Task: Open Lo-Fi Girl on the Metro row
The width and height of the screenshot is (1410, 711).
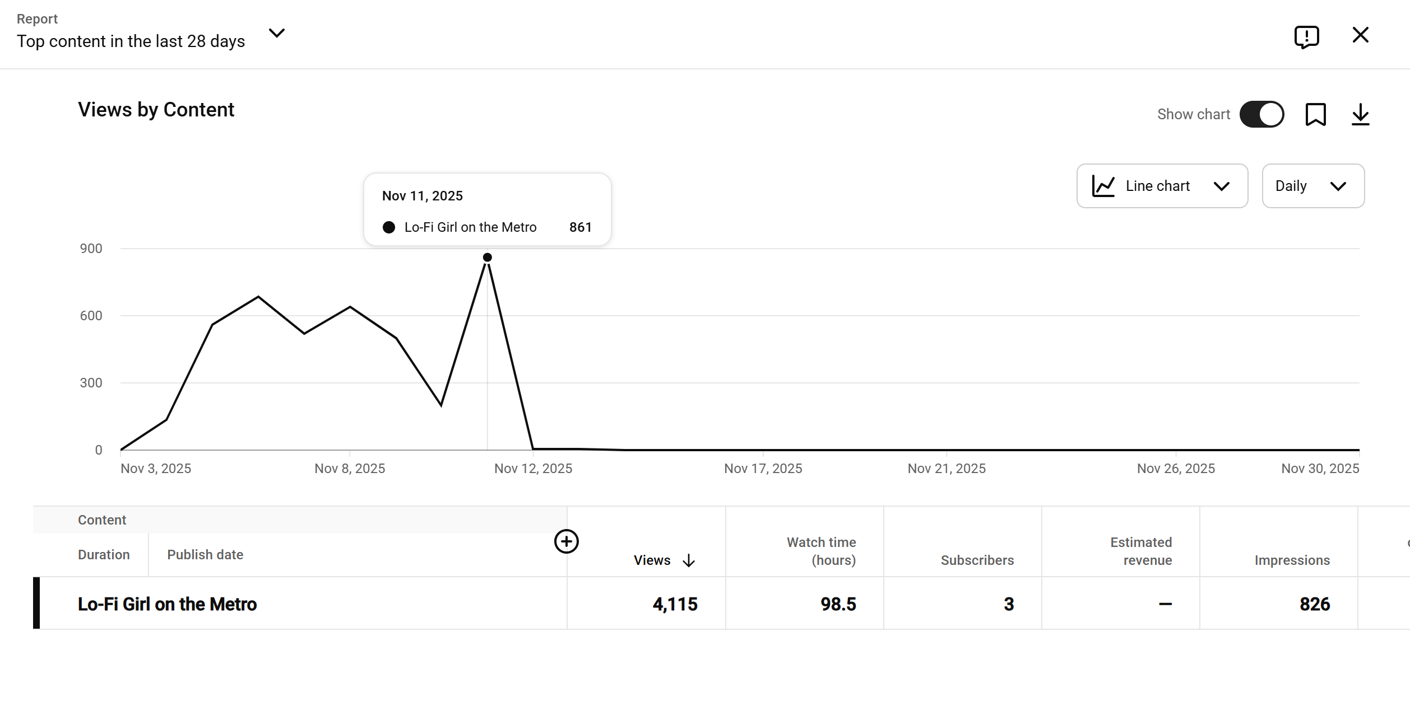Action: pyautogui.click(x=167, y=604)
